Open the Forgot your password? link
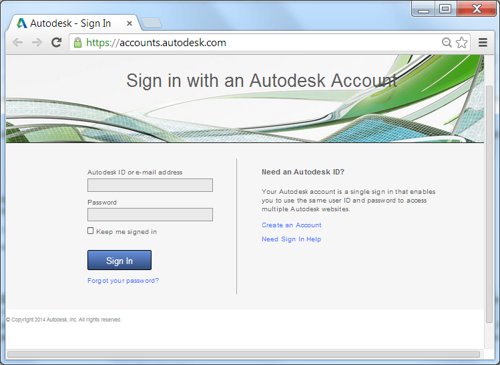The width and height of the screenshot is (500, 365). coord(123,281)
